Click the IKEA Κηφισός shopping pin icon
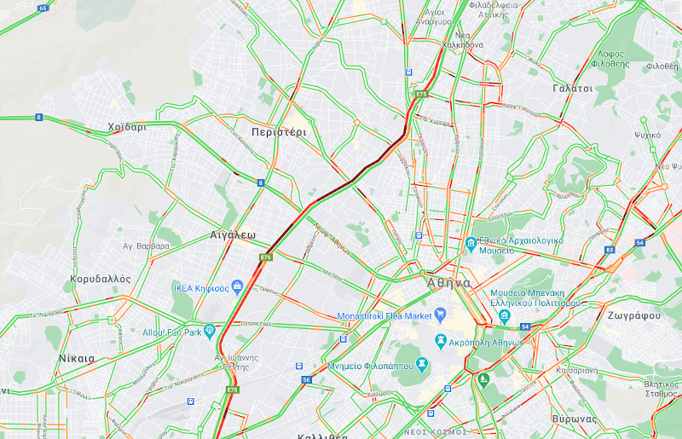 (x=237, y=287)
